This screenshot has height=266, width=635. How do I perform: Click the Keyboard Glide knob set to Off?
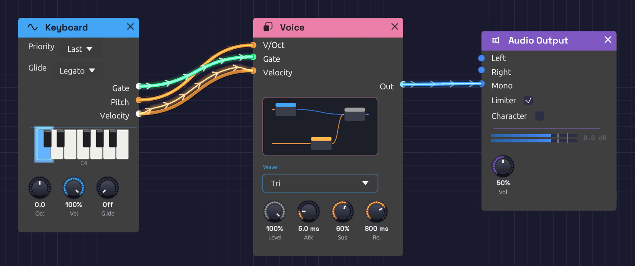107,188
